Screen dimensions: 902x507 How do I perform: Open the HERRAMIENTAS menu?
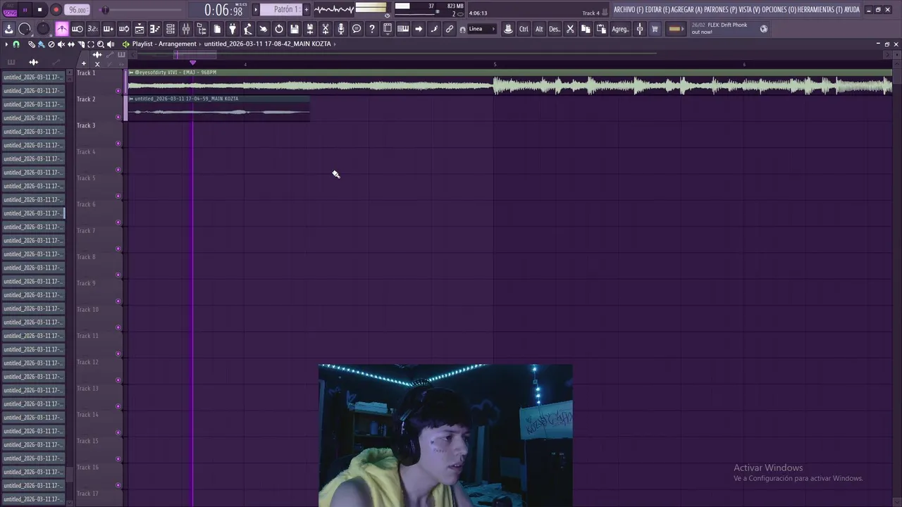click(x=820, y=10)
